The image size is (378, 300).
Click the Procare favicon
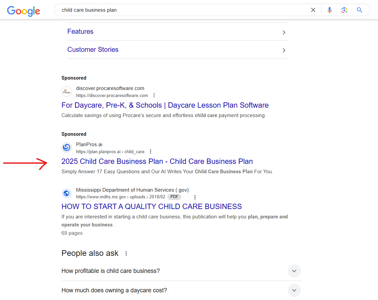click(66, 92)
